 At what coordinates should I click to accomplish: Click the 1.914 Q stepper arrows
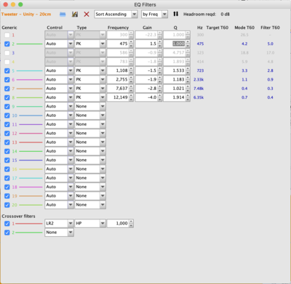click(x=188, y=97)
